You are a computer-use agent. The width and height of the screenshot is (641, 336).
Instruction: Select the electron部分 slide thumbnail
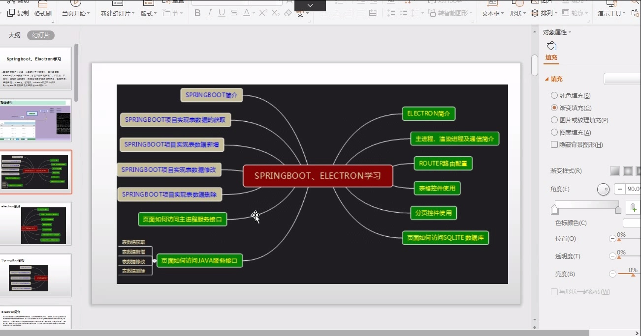click(x=36, y=224)
